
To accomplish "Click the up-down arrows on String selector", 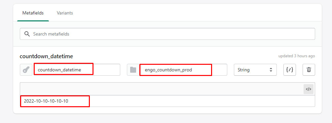I will pos(271,70).
